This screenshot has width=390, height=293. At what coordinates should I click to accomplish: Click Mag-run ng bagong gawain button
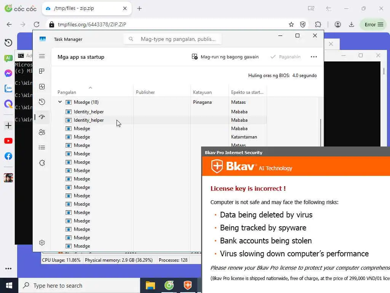click(x=225, y=57)
